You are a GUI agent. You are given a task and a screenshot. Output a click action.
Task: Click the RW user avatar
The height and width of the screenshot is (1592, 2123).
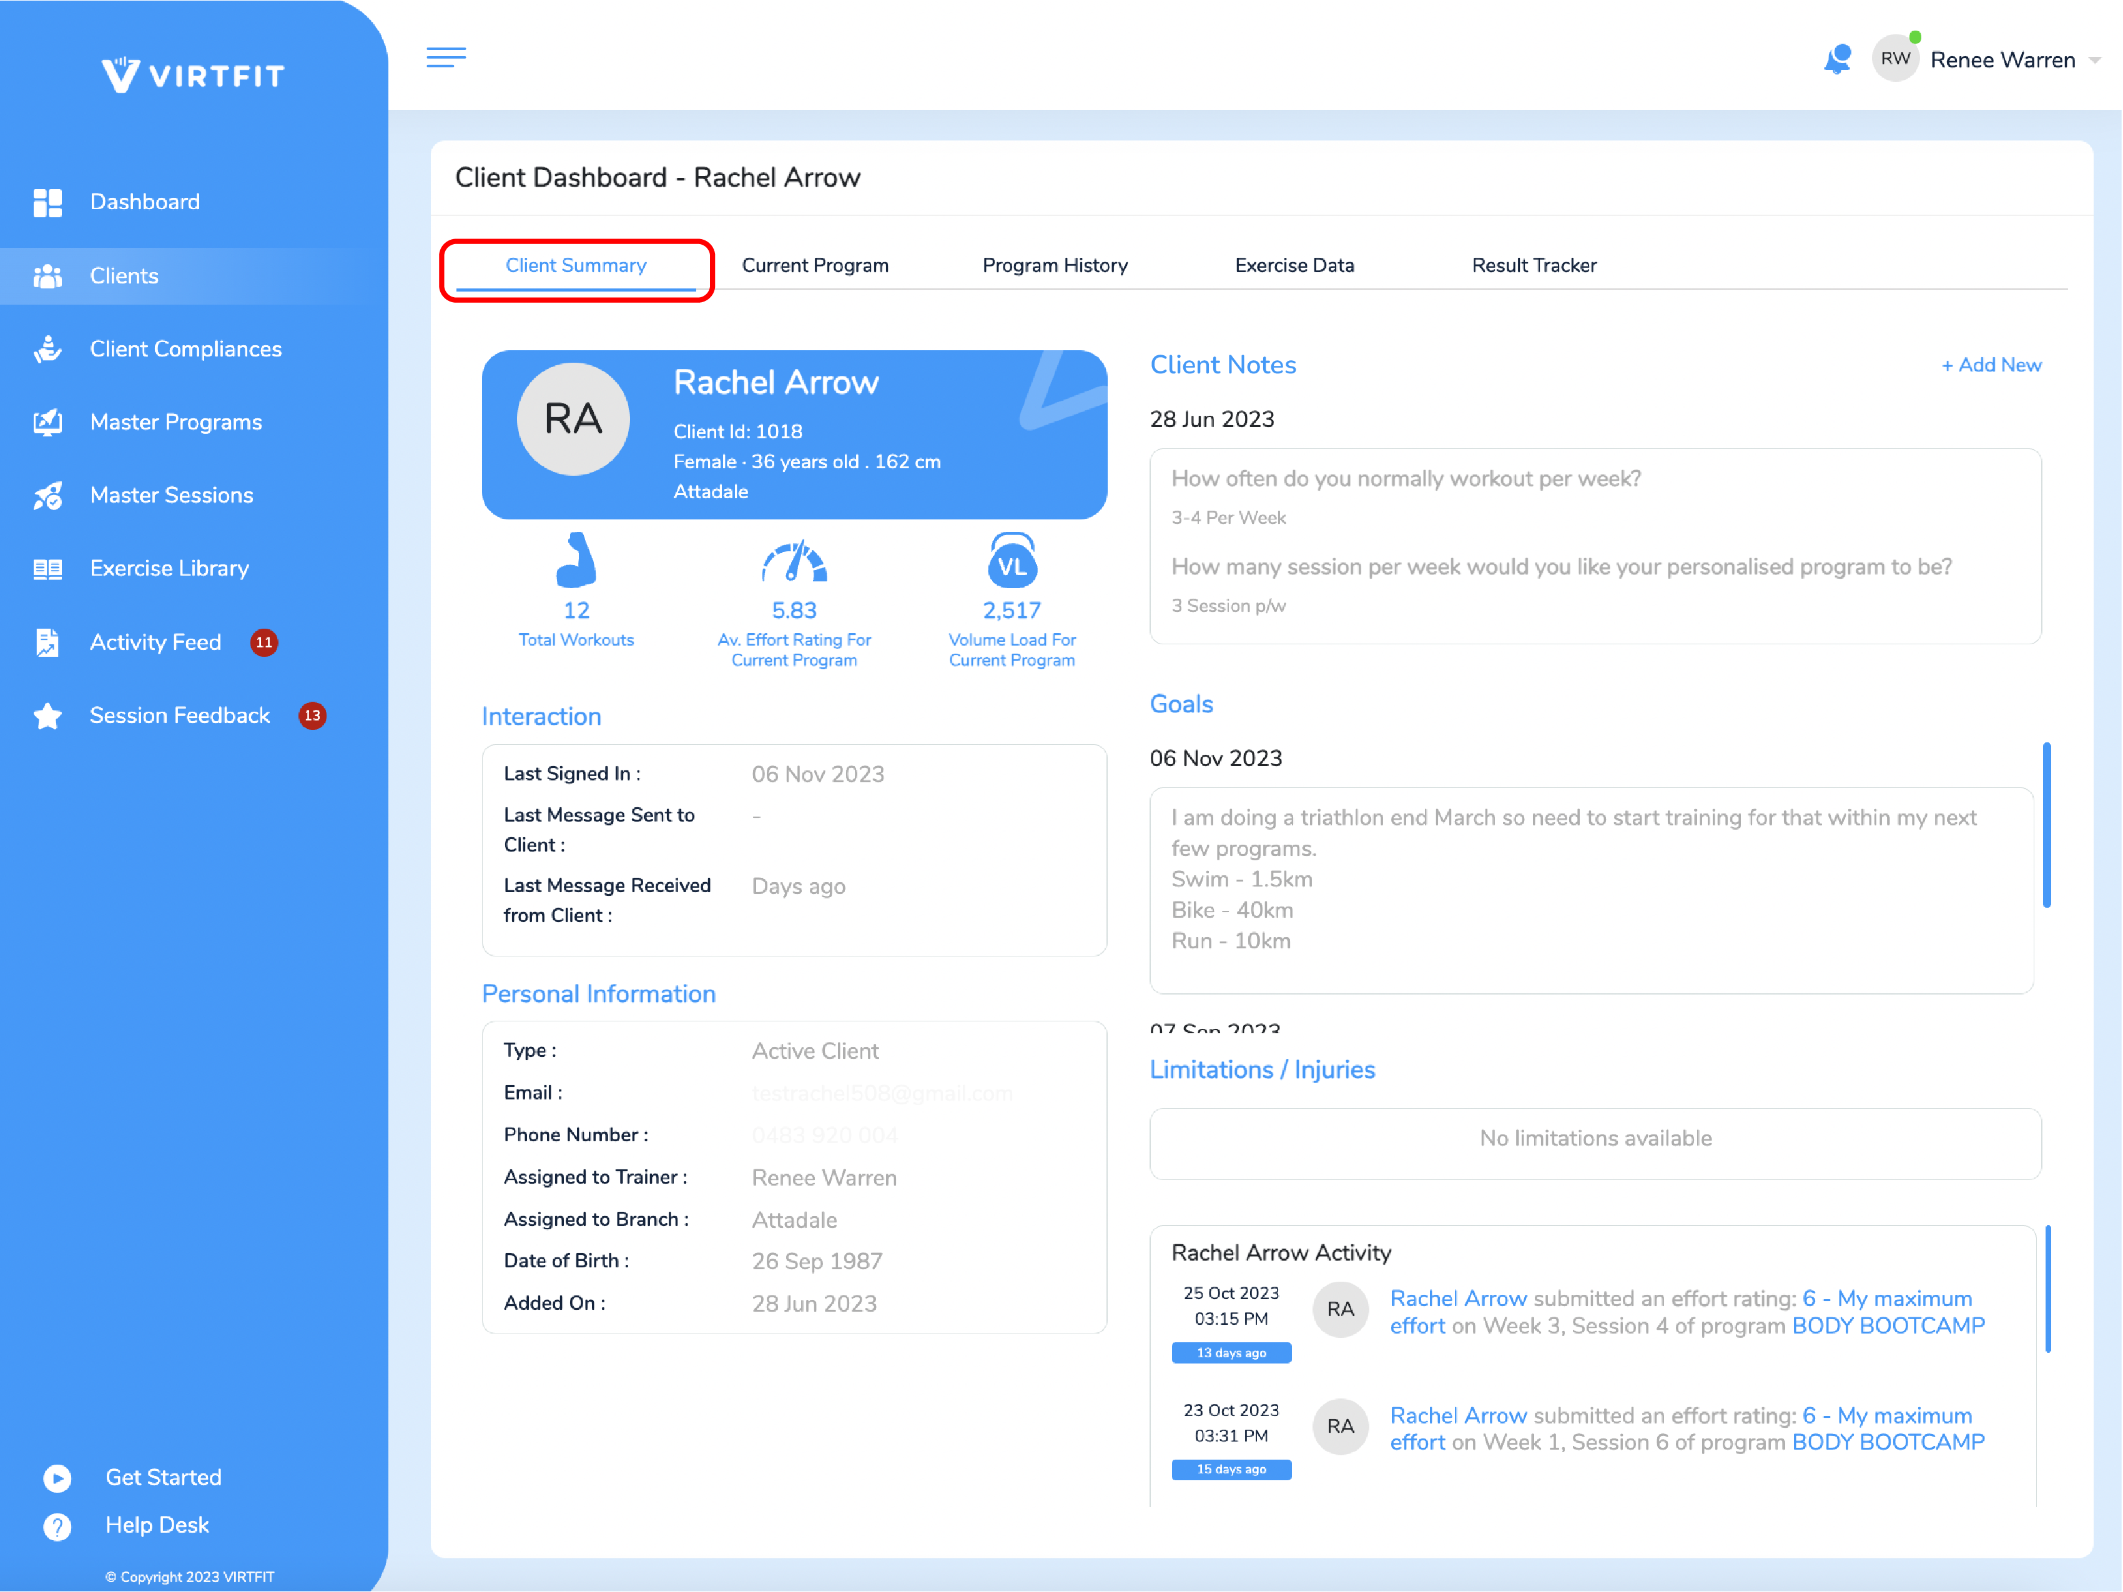click(x=1896, y=59)
